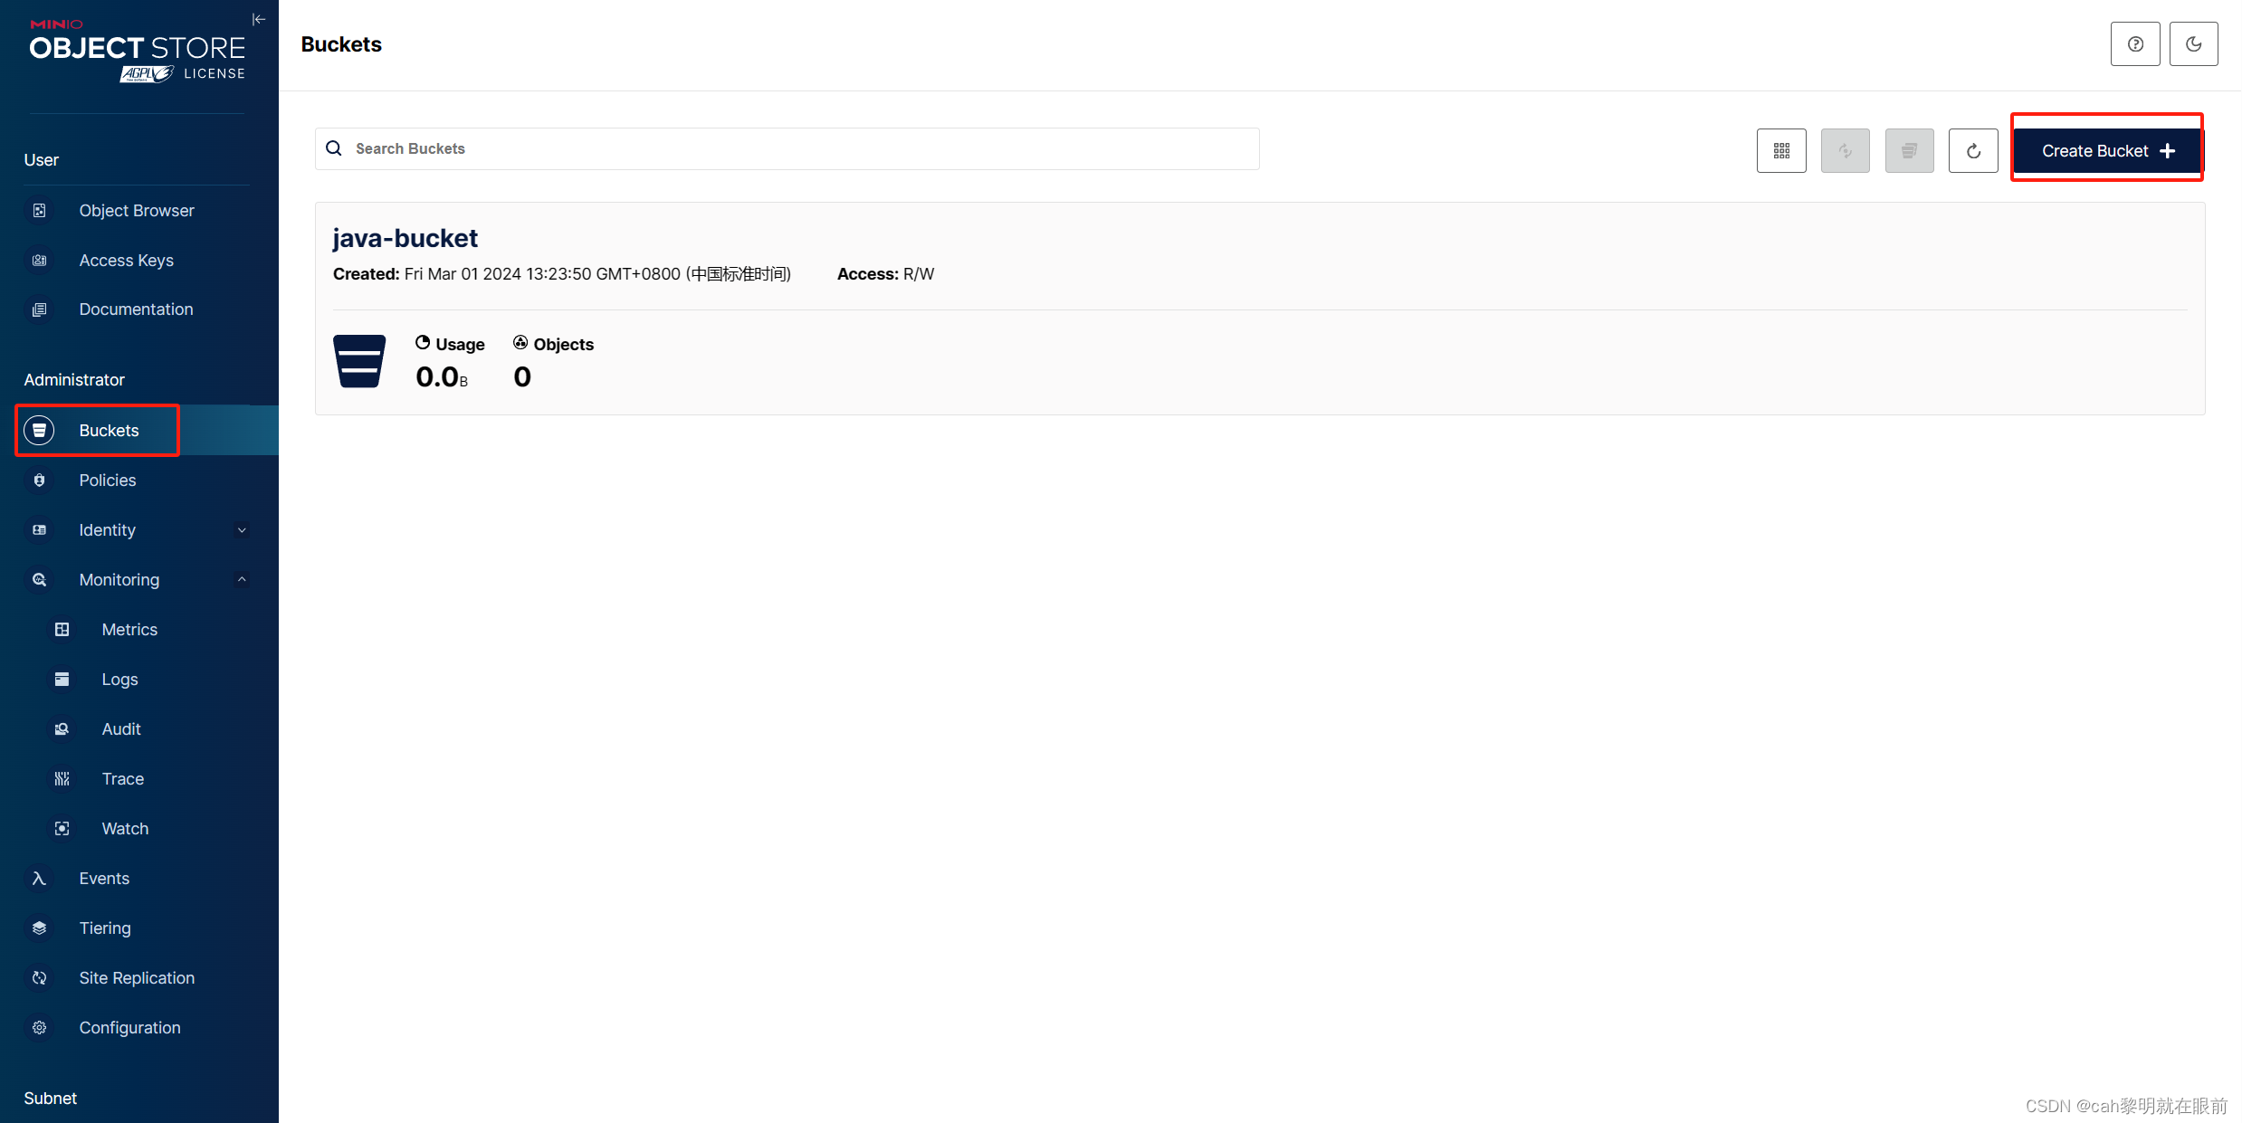Click the lifecycle management toolbar icon
2242x1123 pixels.
coord(1909,150)
